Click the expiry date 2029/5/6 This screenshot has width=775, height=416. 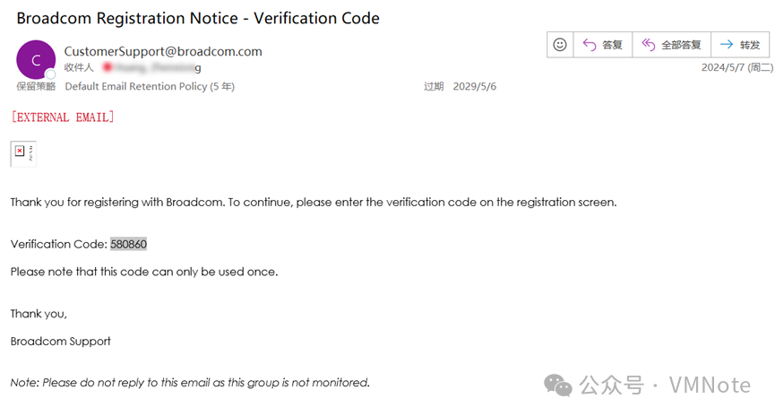(475, 87)
